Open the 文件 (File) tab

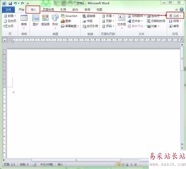(x=8, y=10)
